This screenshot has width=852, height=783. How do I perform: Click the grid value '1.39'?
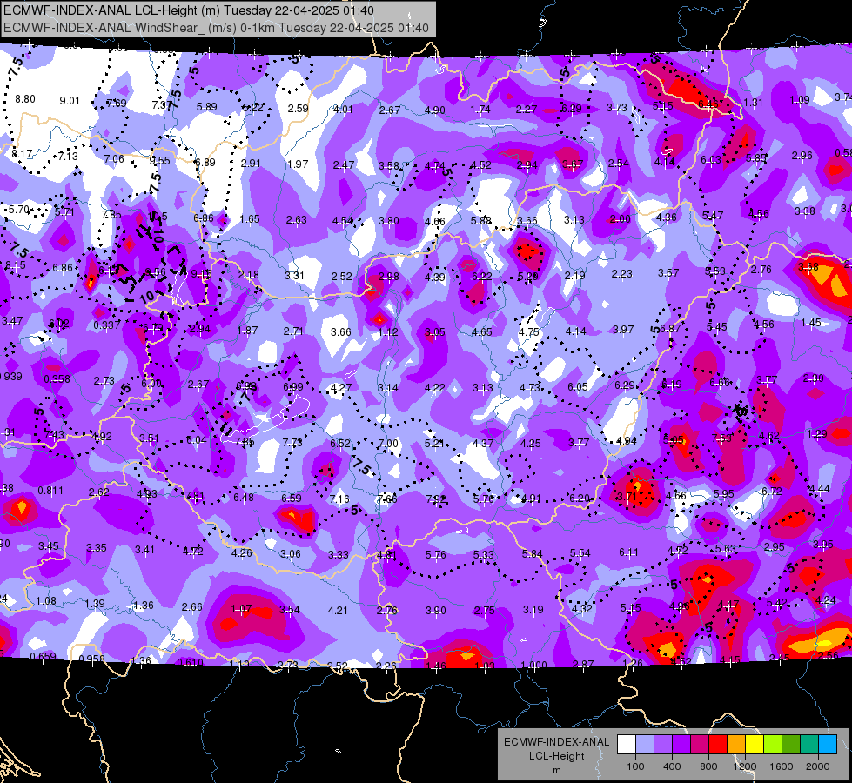[95, 604]
